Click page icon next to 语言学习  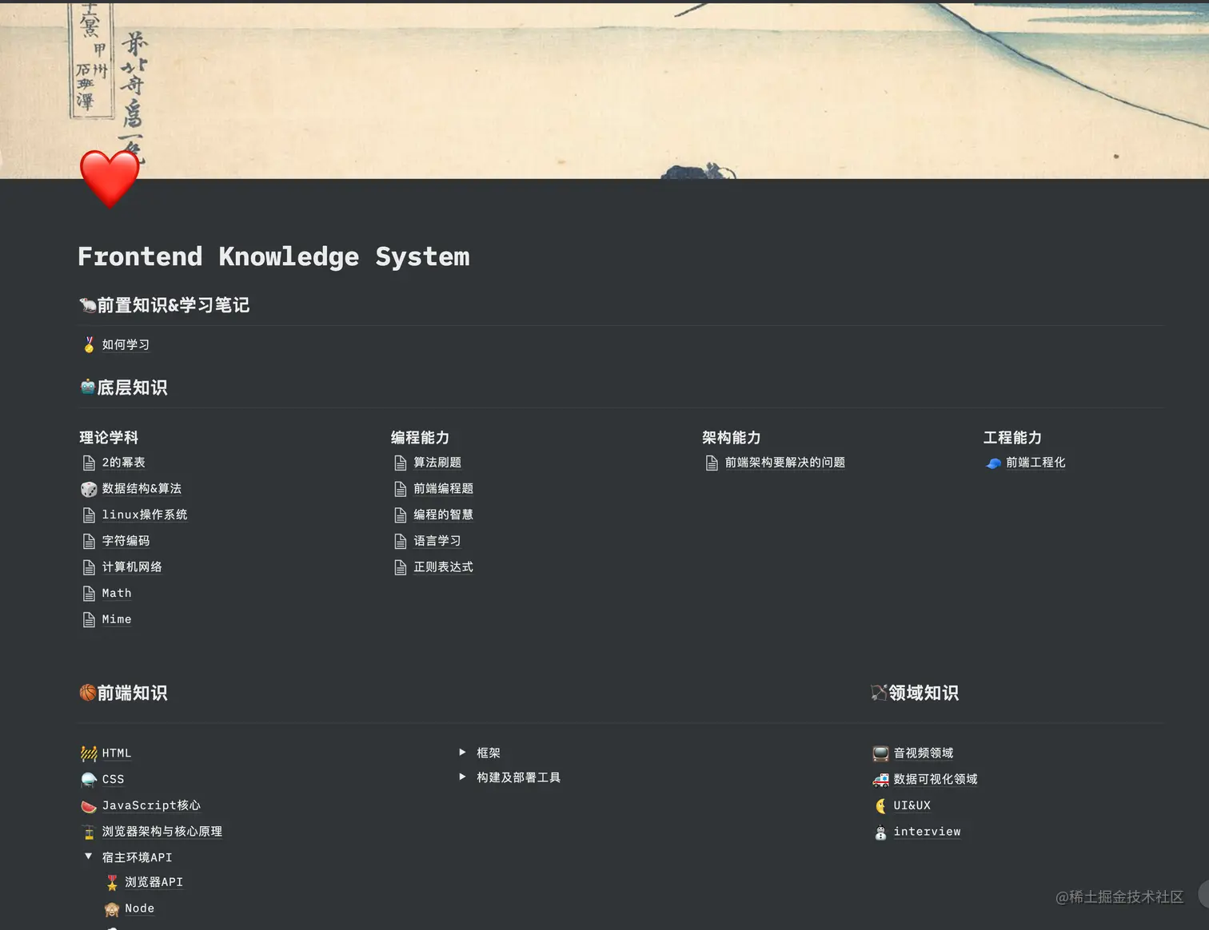[x=401, y=542]
